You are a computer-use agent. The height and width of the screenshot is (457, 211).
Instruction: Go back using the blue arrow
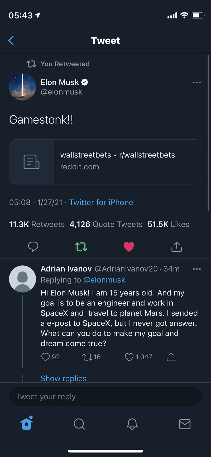[11, 41]
